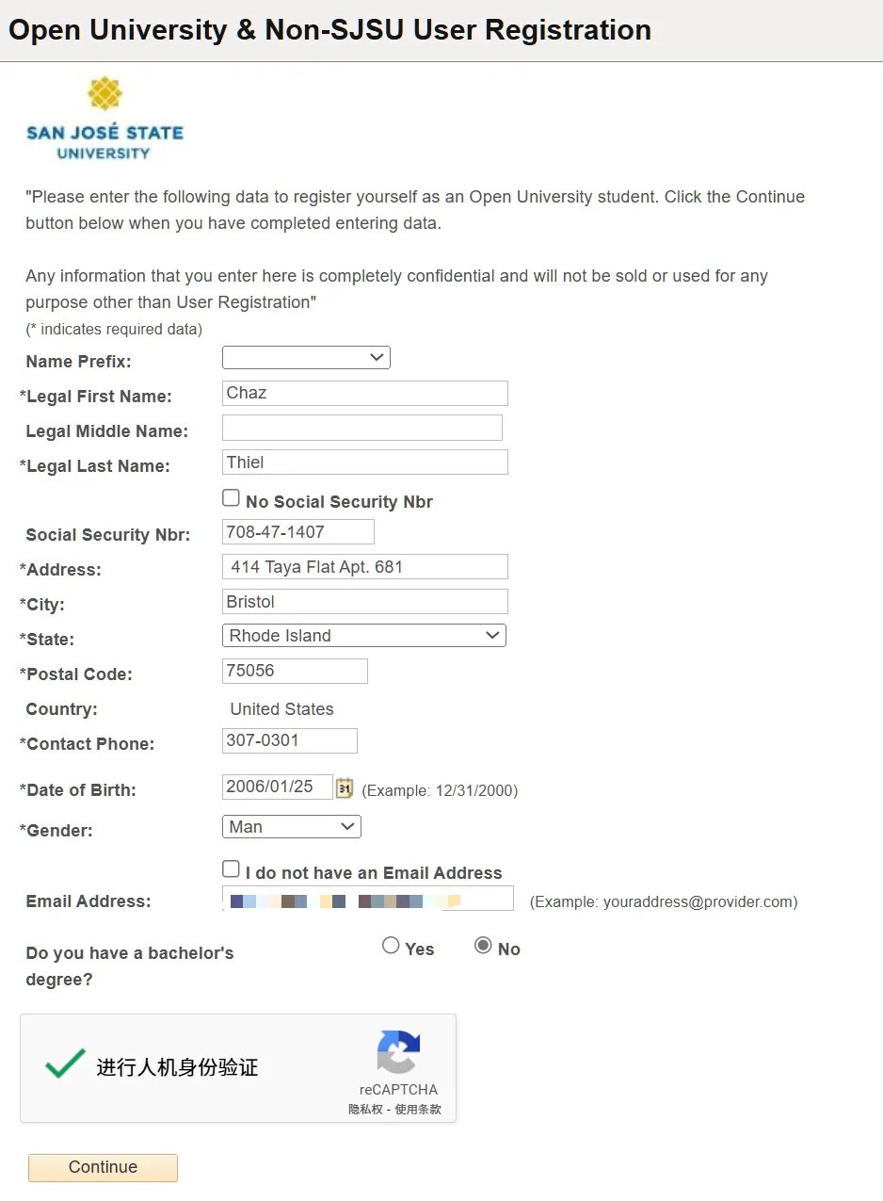The width and height of the screenshot is (883, 1201).
Task: Focus the Legal Middle Name field
Action: coord(361,428)
